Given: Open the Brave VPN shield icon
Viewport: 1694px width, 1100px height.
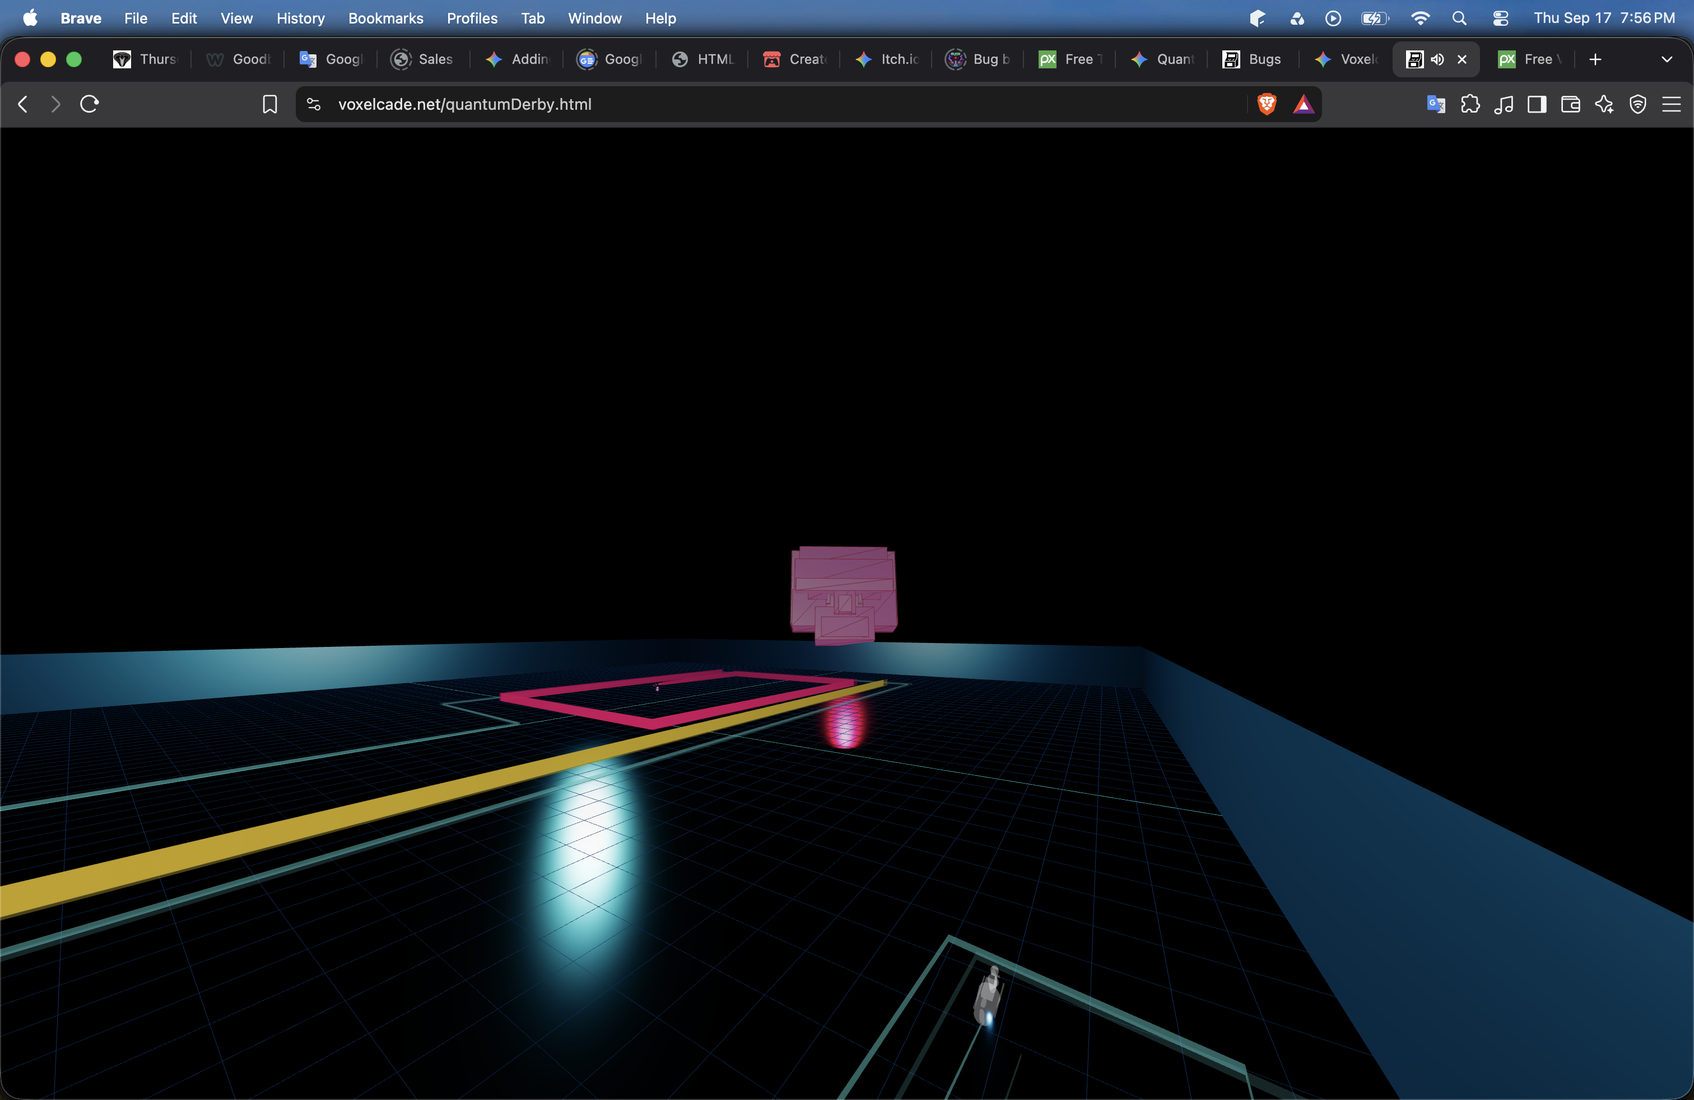Looking at the screenshot, I should coord(1637,105).
